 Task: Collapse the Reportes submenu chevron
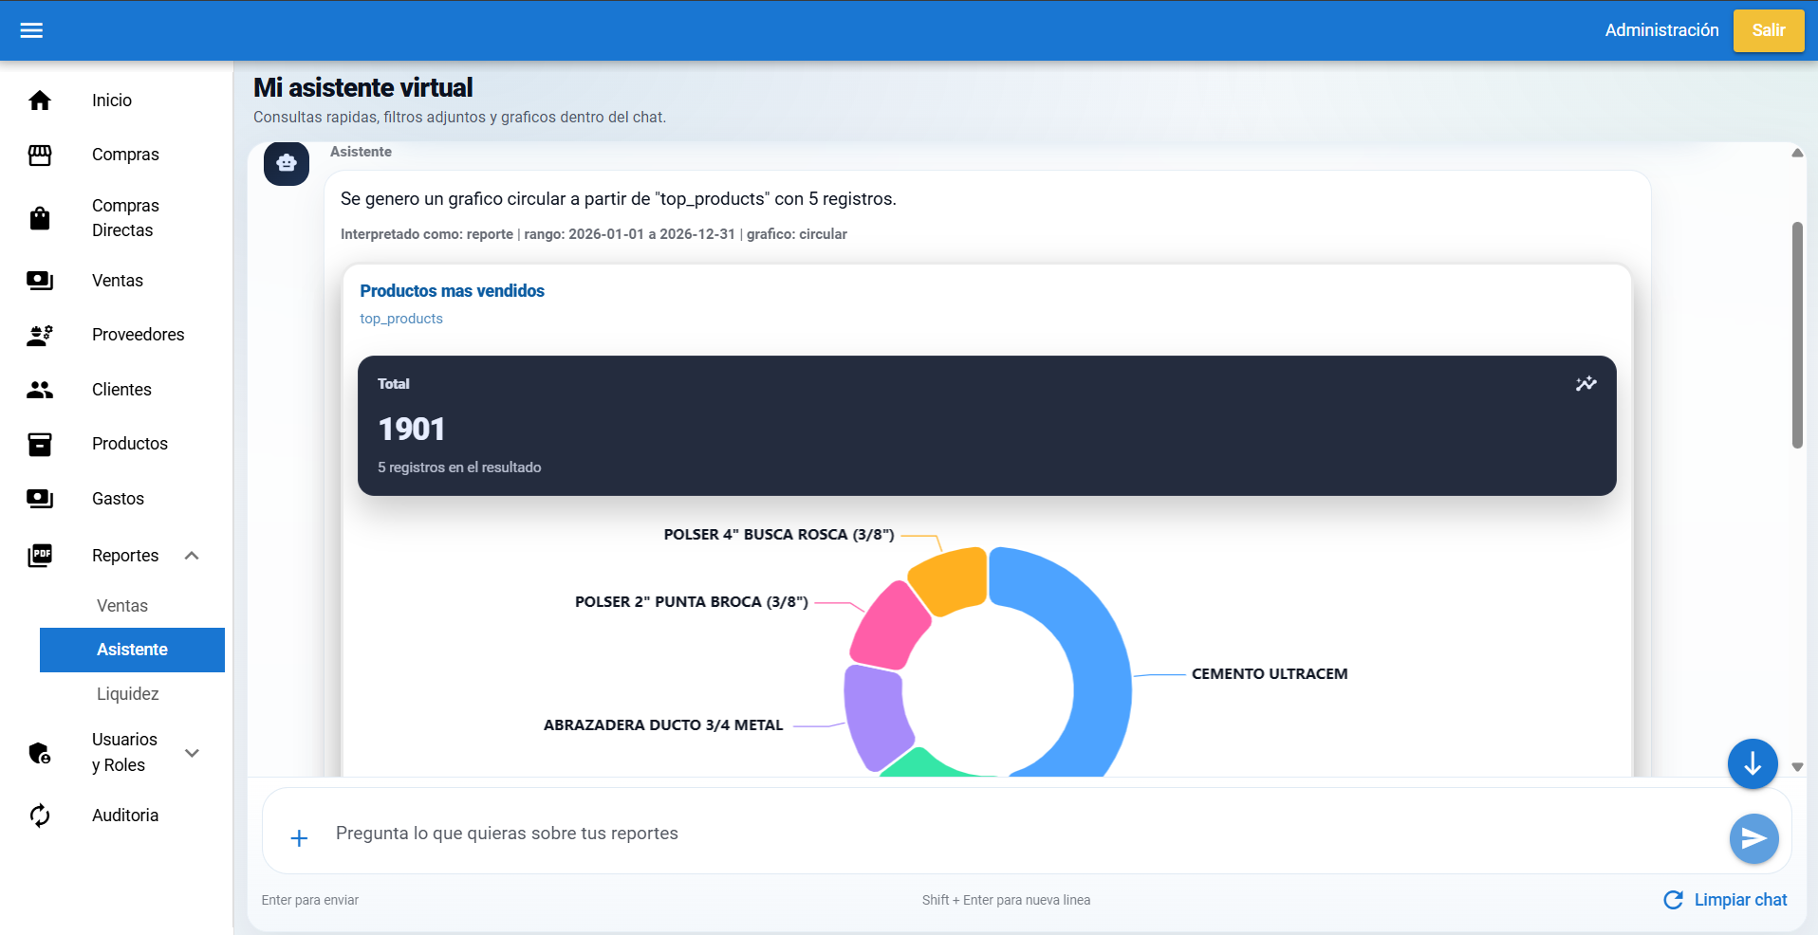(x=192, y=556)
